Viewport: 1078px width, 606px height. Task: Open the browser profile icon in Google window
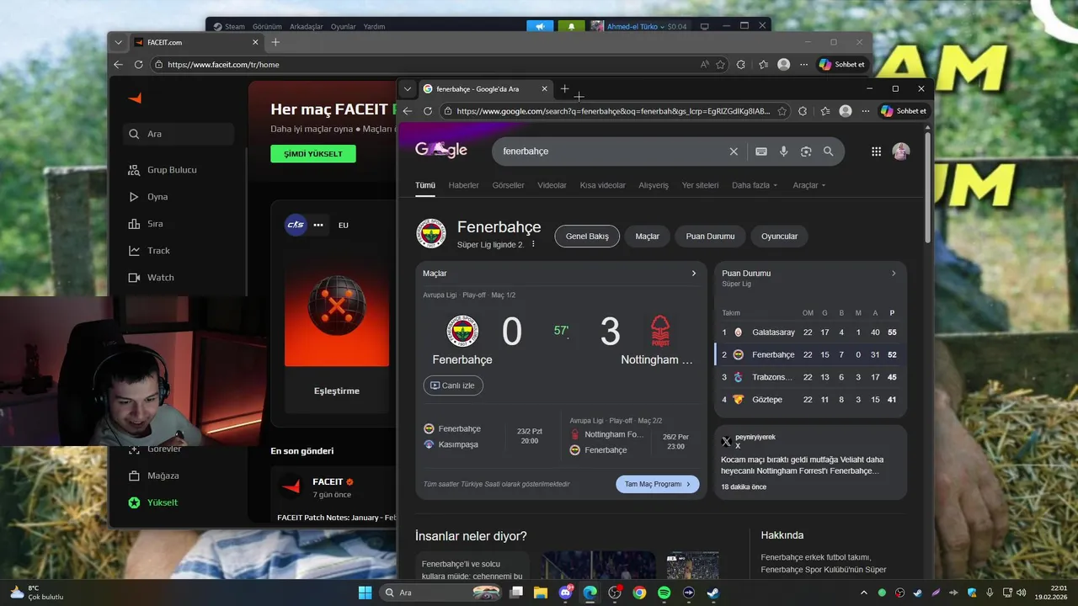click(846, 111)
